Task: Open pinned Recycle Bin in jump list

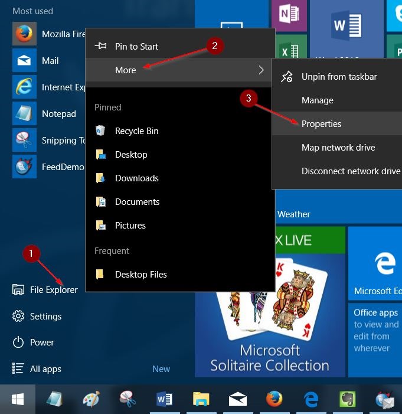Action: click(180, 131)
